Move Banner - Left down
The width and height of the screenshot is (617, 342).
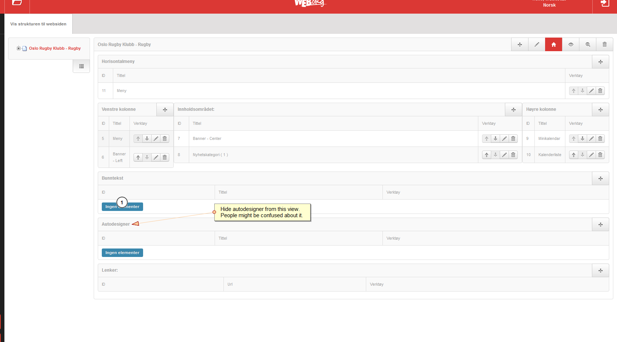[147, 157]
